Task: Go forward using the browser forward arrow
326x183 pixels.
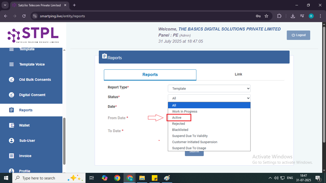Action: tap(15, 16)
